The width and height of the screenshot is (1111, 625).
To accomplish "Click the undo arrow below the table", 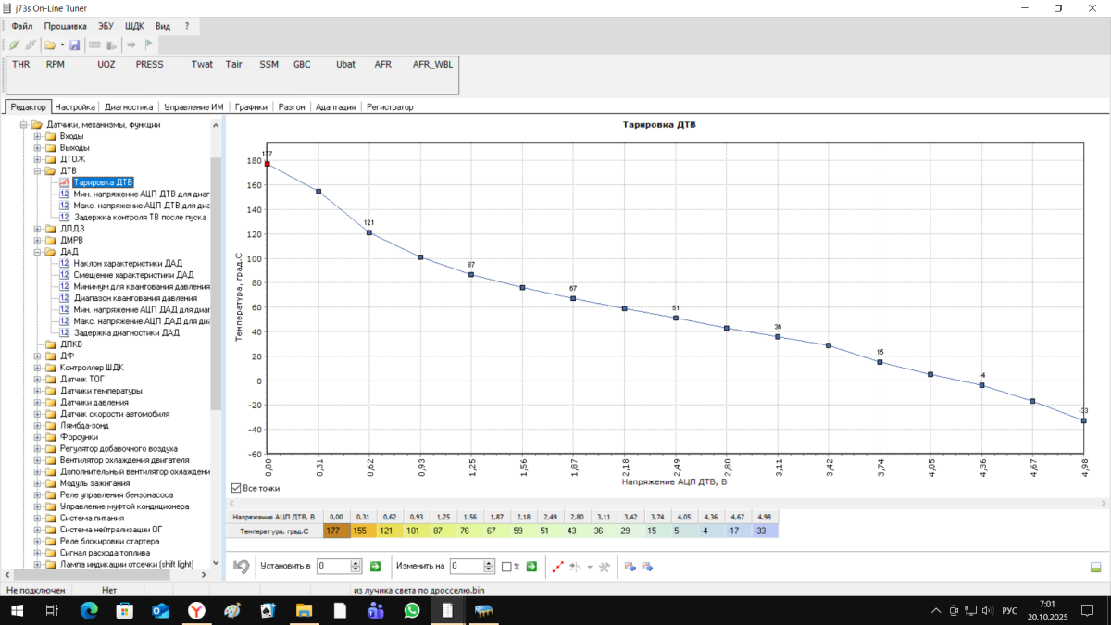I will [241, 566].
